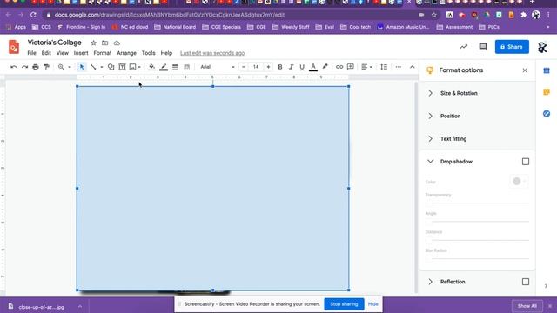Open the activity dashboard trend icon

pyautogui.click(x=463, y=47)
